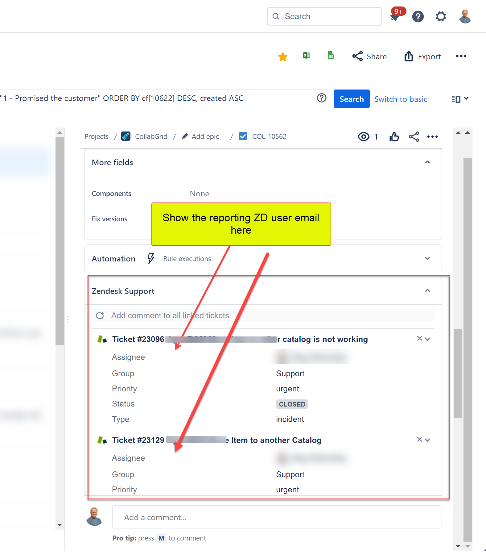Viewport: 486px width, 555px height.
Task: Click the issue detail scrollbar thumb
Action: tap(458, 373)
